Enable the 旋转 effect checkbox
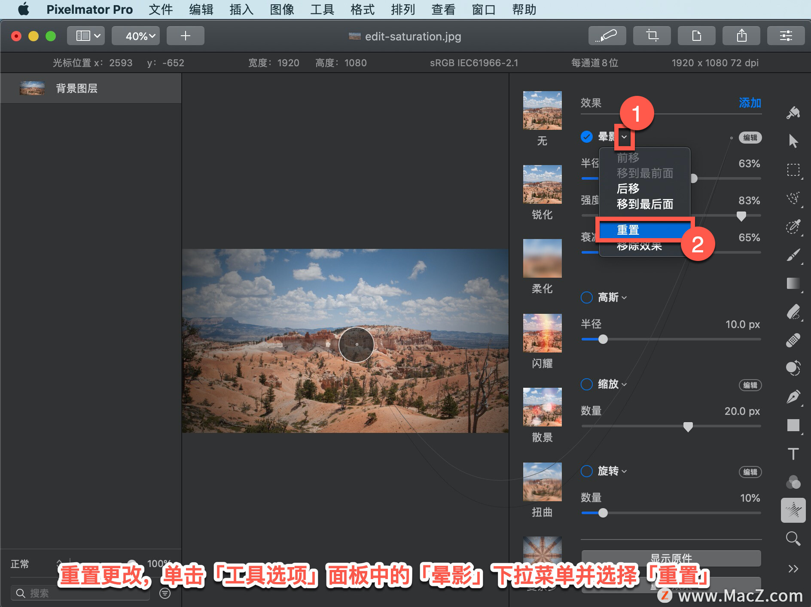The width and height of the screenshot is (811, 607). (586, 471)
